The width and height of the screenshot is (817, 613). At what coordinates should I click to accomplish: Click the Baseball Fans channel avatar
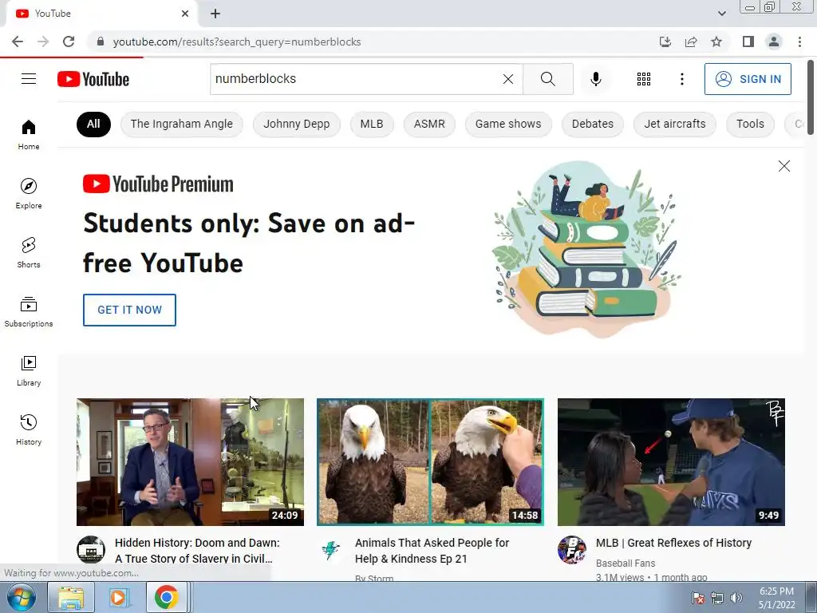571,549
